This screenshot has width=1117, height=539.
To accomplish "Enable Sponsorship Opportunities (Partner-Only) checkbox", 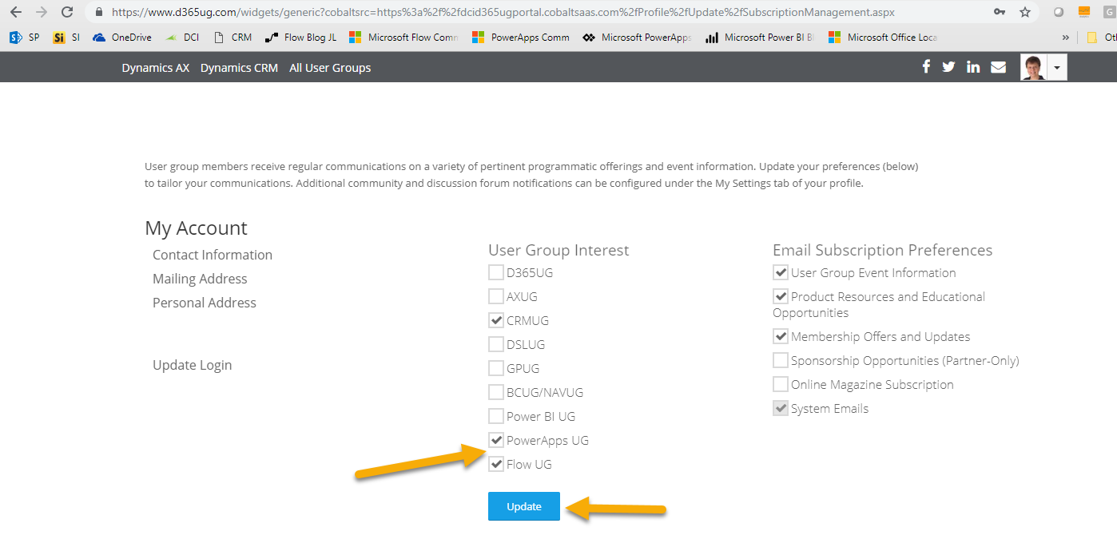I will click(x=781, y=360).
